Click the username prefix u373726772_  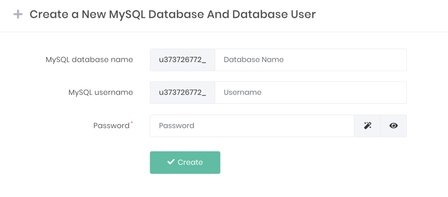click(x=182, y=92)
